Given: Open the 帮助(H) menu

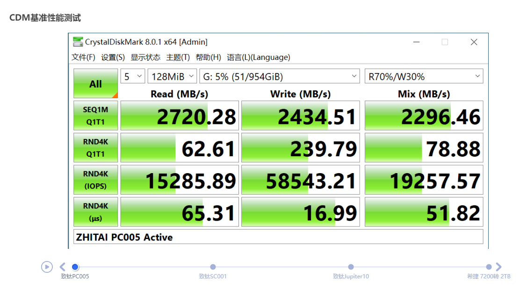Looking at the screenshot, I should (x=209, y=57).
